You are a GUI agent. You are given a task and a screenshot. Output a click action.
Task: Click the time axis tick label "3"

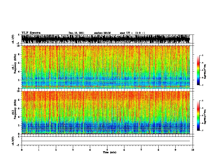coord(73,150)
